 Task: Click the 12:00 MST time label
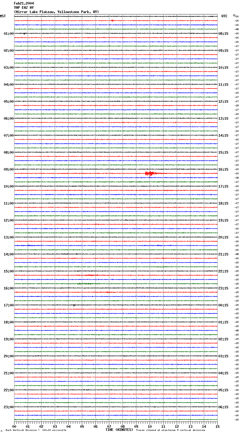pos(9,220)
